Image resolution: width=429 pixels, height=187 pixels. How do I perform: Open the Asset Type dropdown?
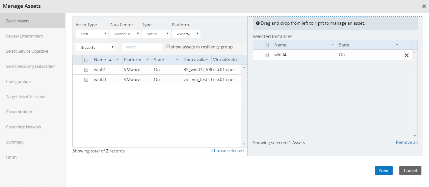pos(92,34)
